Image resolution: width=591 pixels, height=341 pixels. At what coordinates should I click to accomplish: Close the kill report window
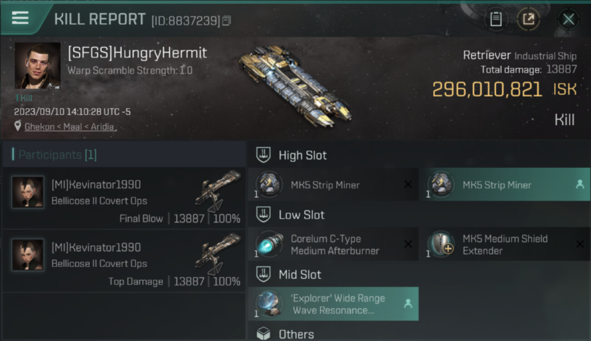[568, 19]
